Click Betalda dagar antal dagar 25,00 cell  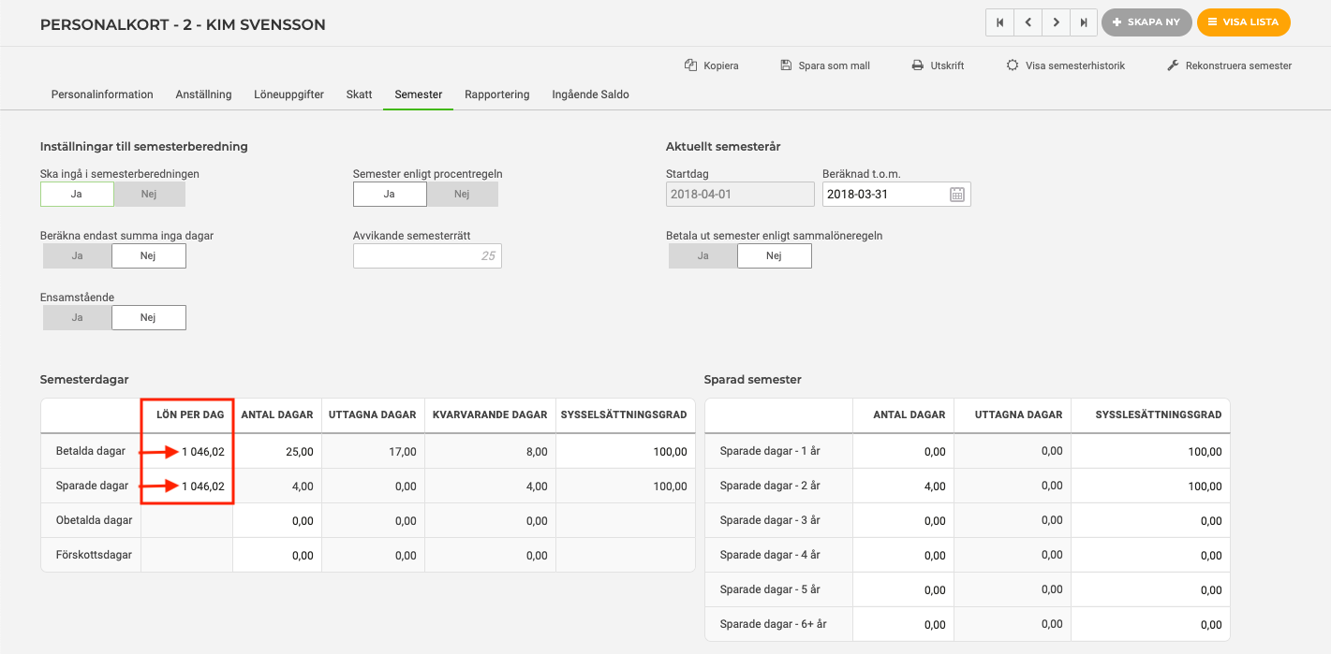(276, 452)
